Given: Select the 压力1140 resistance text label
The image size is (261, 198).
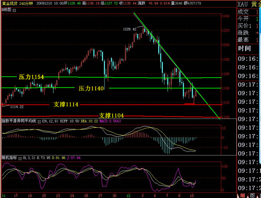Looking at the screenshot, I should click(91, 88).
